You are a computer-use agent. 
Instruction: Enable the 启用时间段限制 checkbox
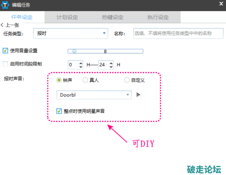pos(5,64)
